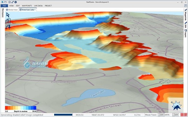Expand the Workspace side panel
This screenshot has width=188, height=117.
point(3,13)
